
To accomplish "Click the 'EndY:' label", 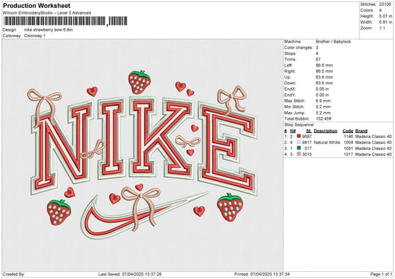I will coord(290,95).
